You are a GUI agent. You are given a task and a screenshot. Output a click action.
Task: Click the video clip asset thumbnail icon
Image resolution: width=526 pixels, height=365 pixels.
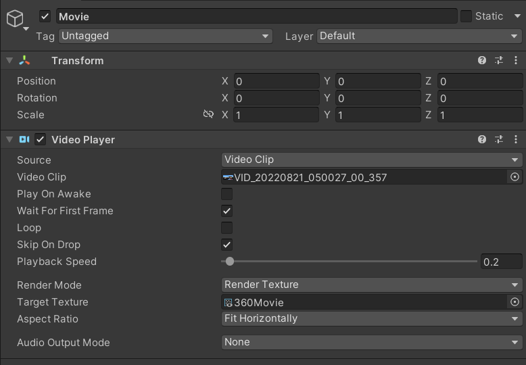point(228,178)
